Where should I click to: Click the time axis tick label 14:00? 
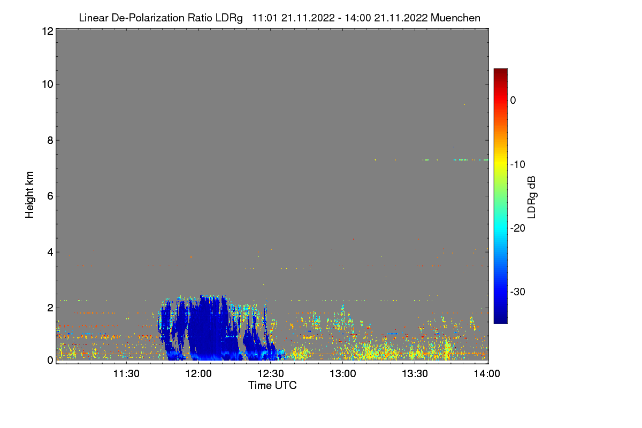point(487,373)
